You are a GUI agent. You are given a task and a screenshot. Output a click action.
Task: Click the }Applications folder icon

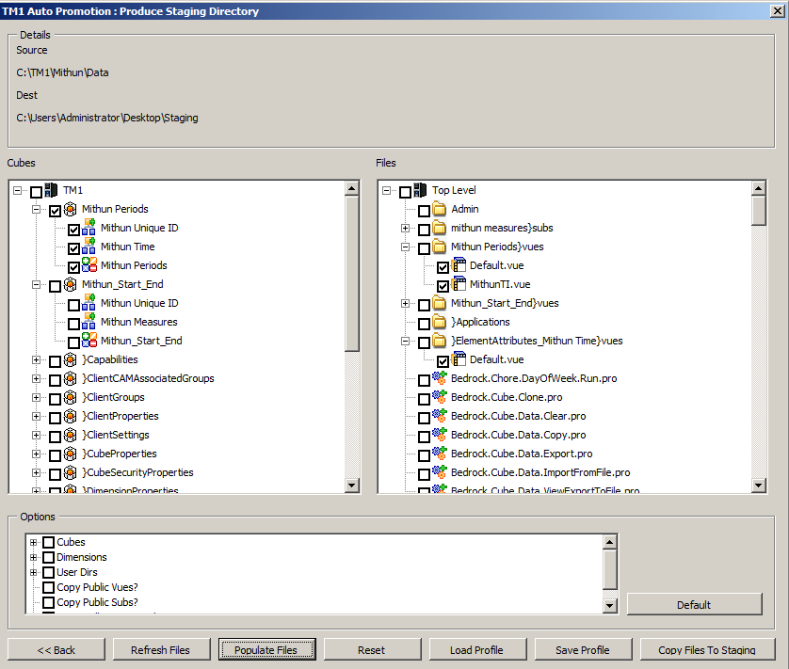pos(440,322)
